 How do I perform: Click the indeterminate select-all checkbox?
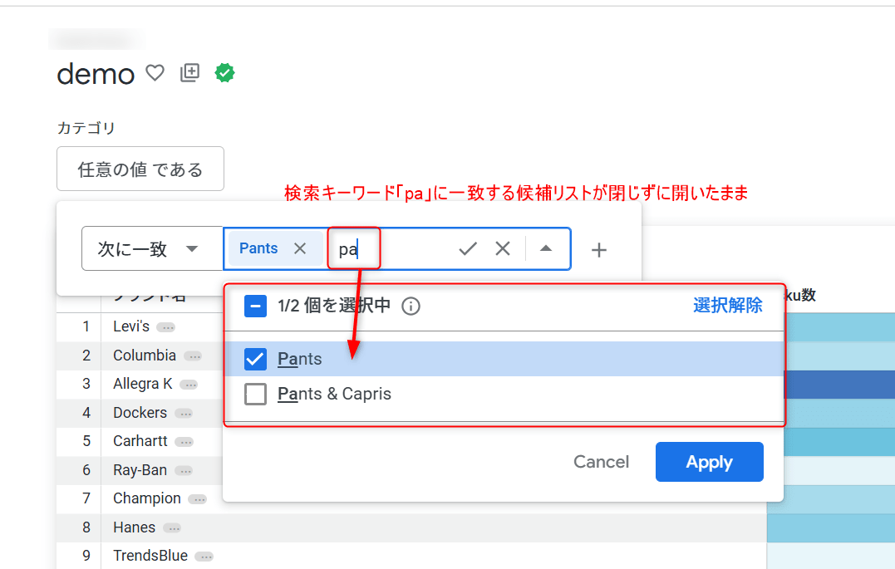[x=255, y=306]
